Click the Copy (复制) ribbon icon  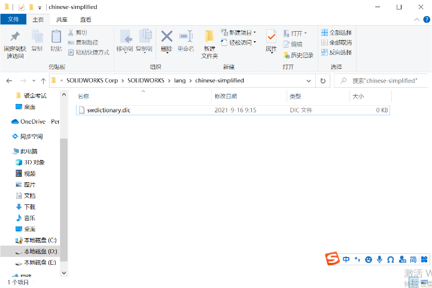[x=37, y=36]
